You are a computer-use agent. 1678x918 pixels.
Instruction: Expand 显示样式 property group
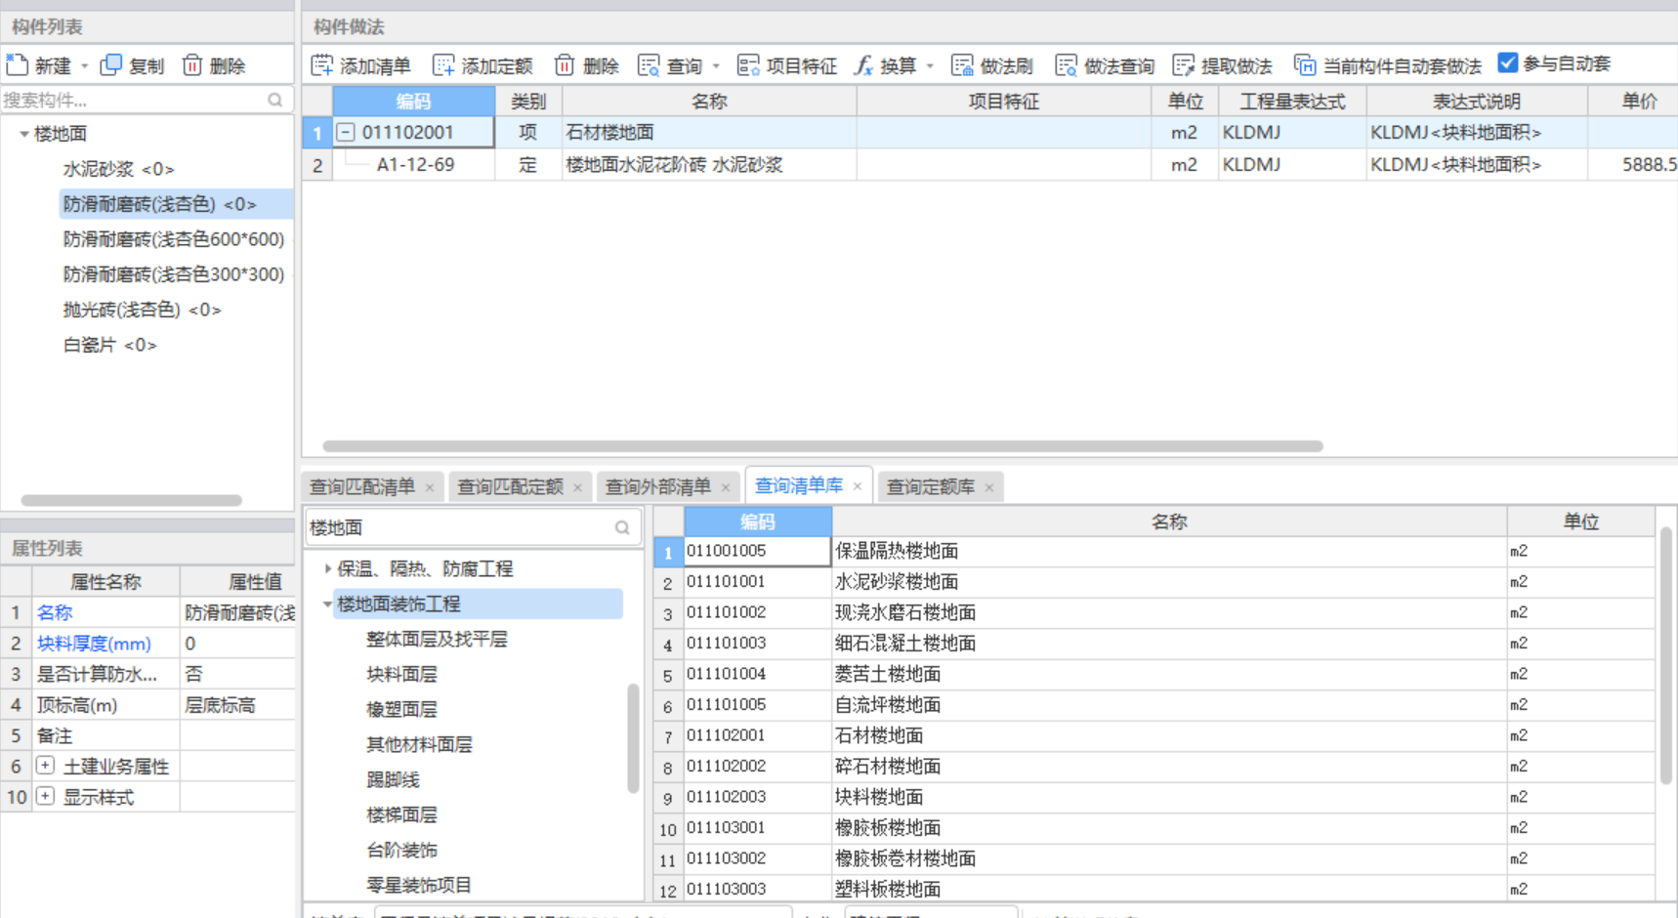pos(45,796)
